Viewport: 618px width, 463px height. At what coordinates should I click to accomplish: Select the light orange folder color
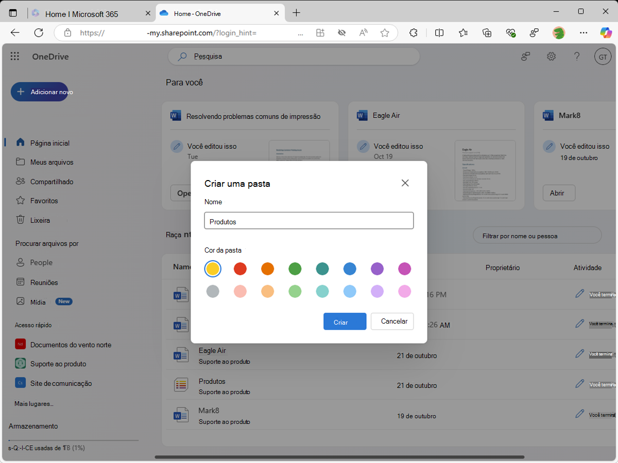[267, 291]
